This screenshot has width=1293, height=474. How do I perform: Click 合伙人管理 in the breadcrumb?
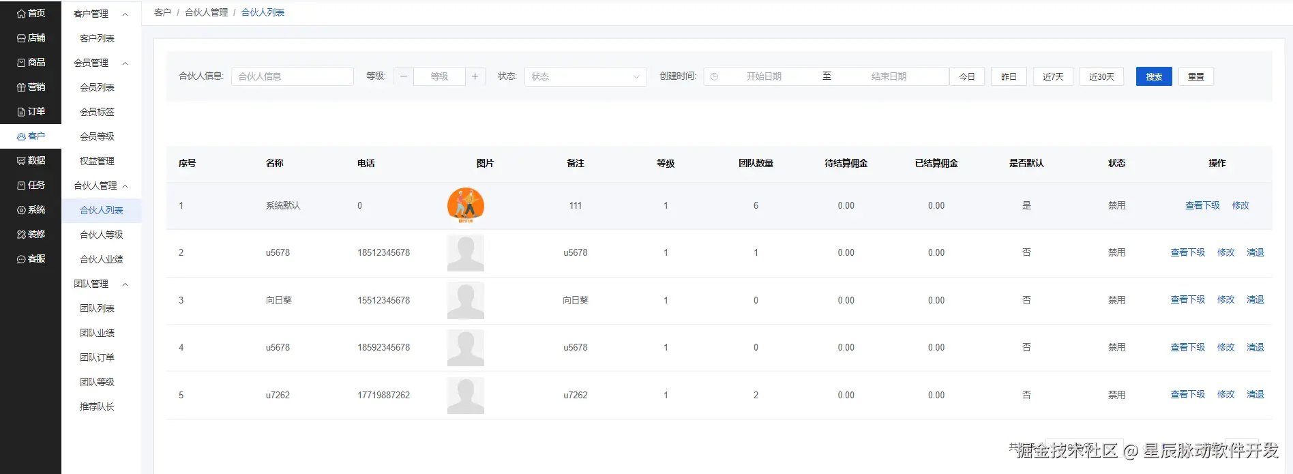[207, 12]
